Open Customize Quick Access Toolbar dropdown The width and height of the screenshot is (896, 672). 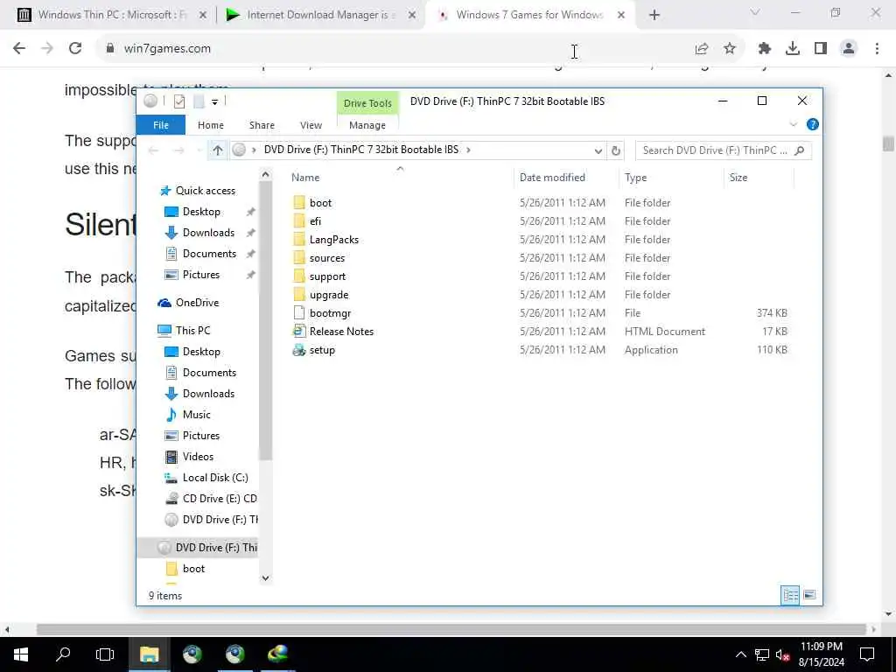[x=215, y=102]
